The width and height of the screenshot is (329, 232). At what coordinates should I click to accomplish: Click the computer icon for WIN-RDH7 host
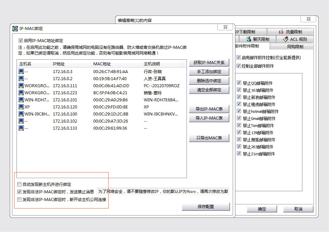20,100
